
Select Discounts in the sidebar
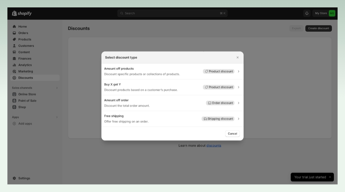point(35,78)
